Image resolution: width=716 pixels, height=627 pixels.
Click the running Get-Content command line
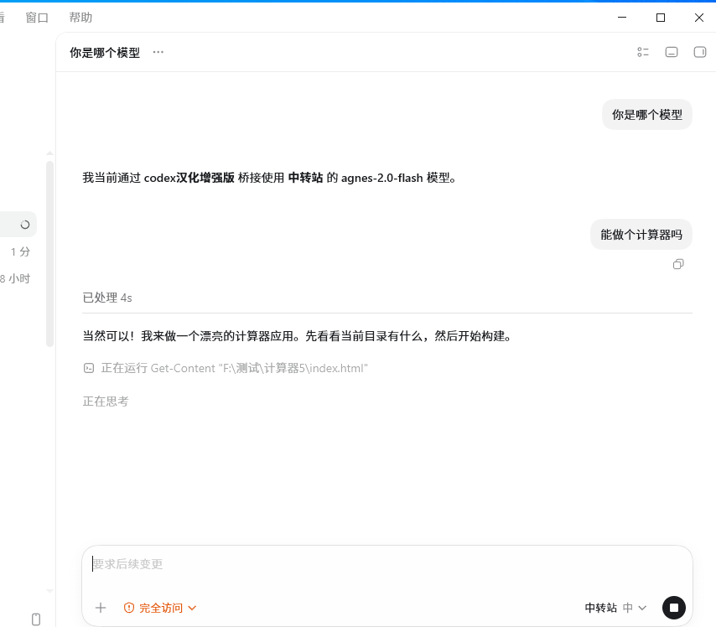(x=226, y=368)
